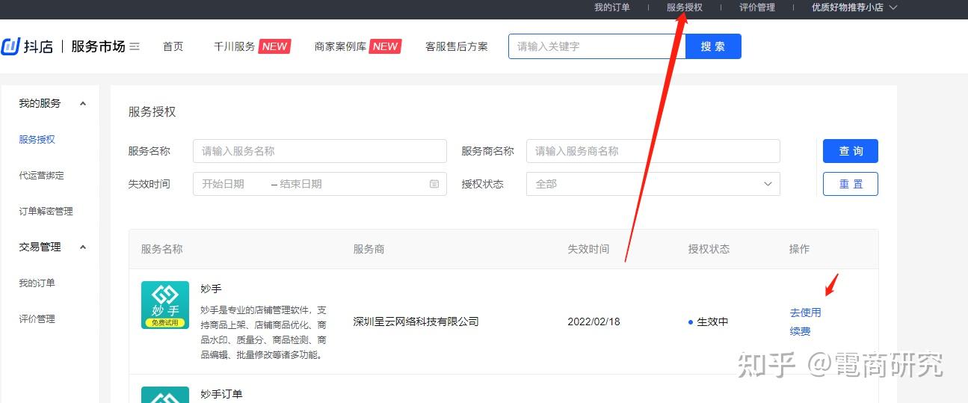Click the 服务授权 page heading
This screenshot has height=403, width=968.
tap(152, 112)
